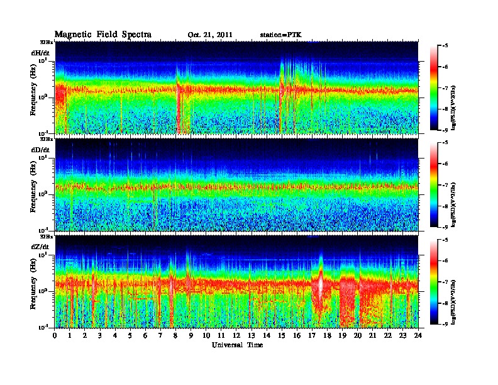This screenshot has width=498, height=385.
Task: Select the "dH/dt" panel label
Action: pyautogui.click(x=40, y=53)
